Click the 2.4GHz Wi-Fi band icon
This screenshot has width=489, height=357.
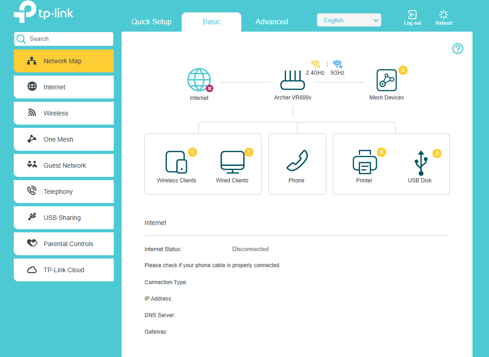315,65
